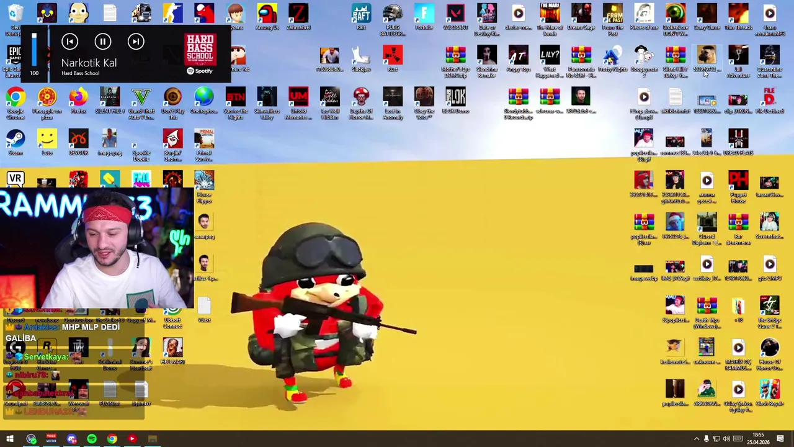Launch the Luto game shortcut

click(x=47, y=142)
